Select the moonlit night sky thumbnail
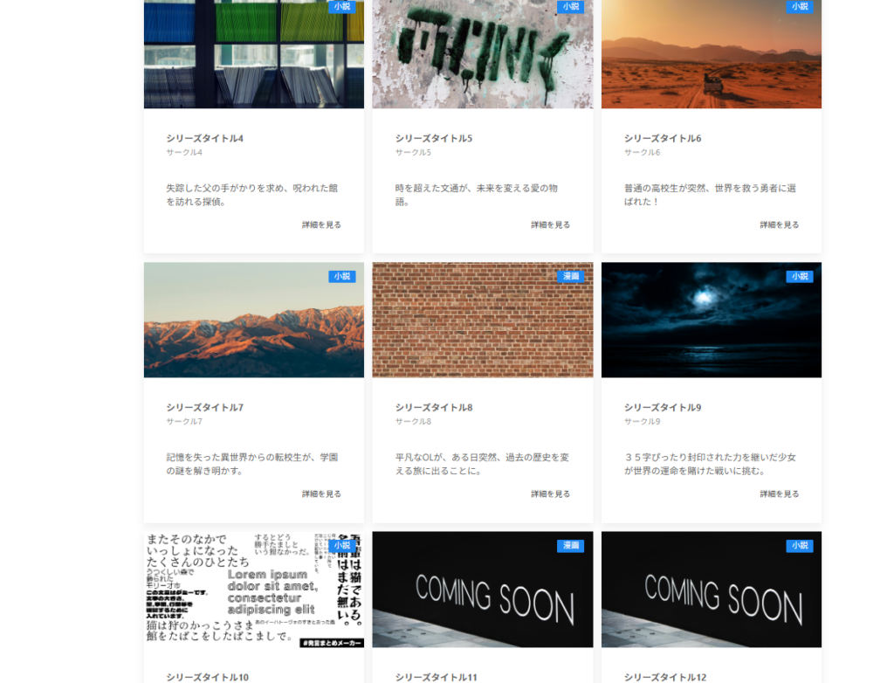 click(711, 321)
